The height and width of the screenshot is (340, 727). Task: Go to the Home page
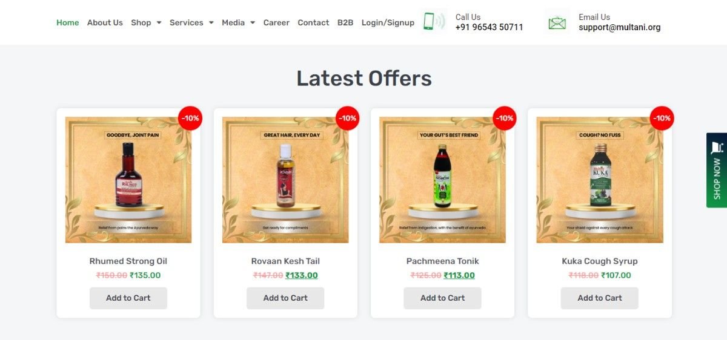[67, 22]
